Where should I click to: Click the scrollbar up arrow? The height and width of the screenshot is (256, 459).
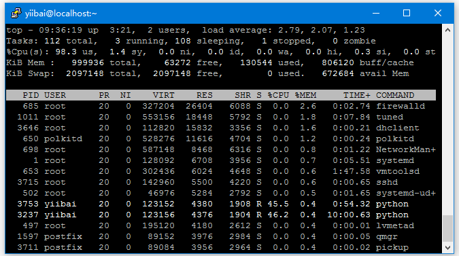tap(447, 30)
